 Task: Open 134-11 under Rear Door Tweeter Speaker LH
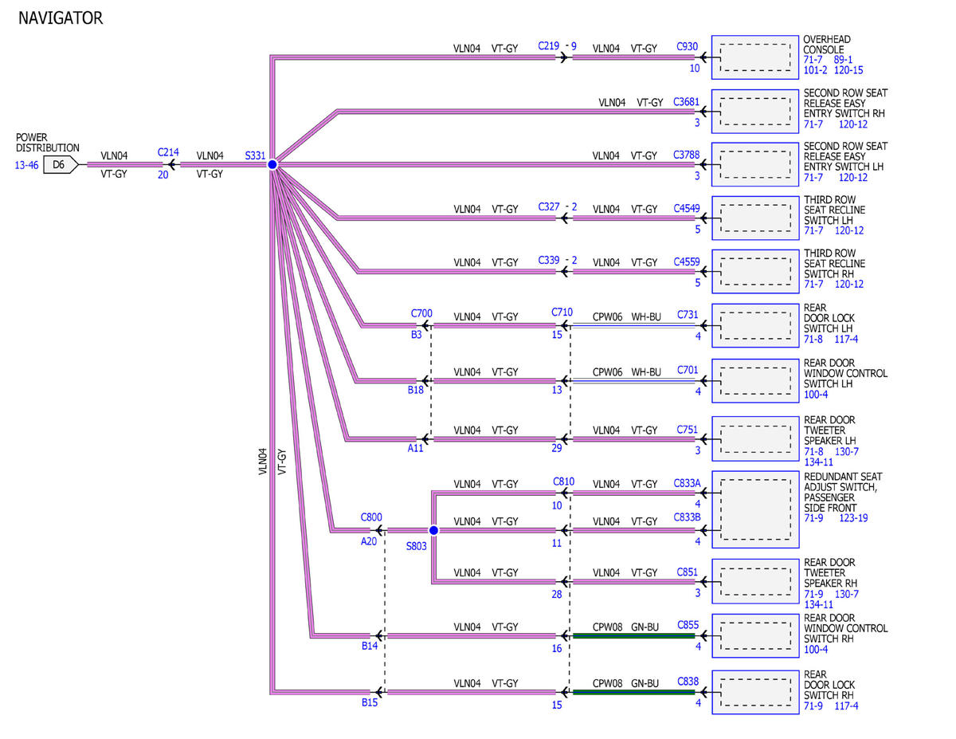click(x=818, y=462)
